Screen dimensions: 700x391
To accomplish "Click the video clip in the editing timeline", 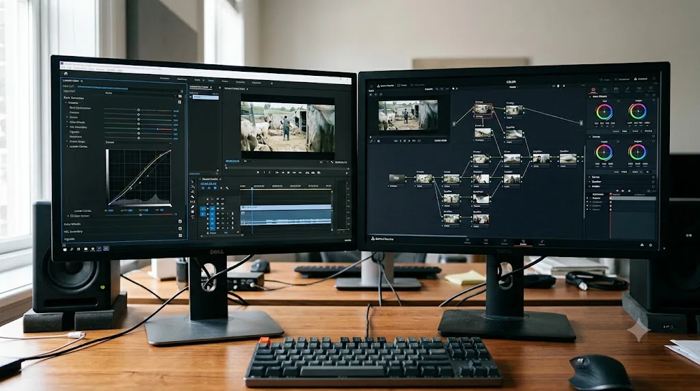I will click(286, 207).
